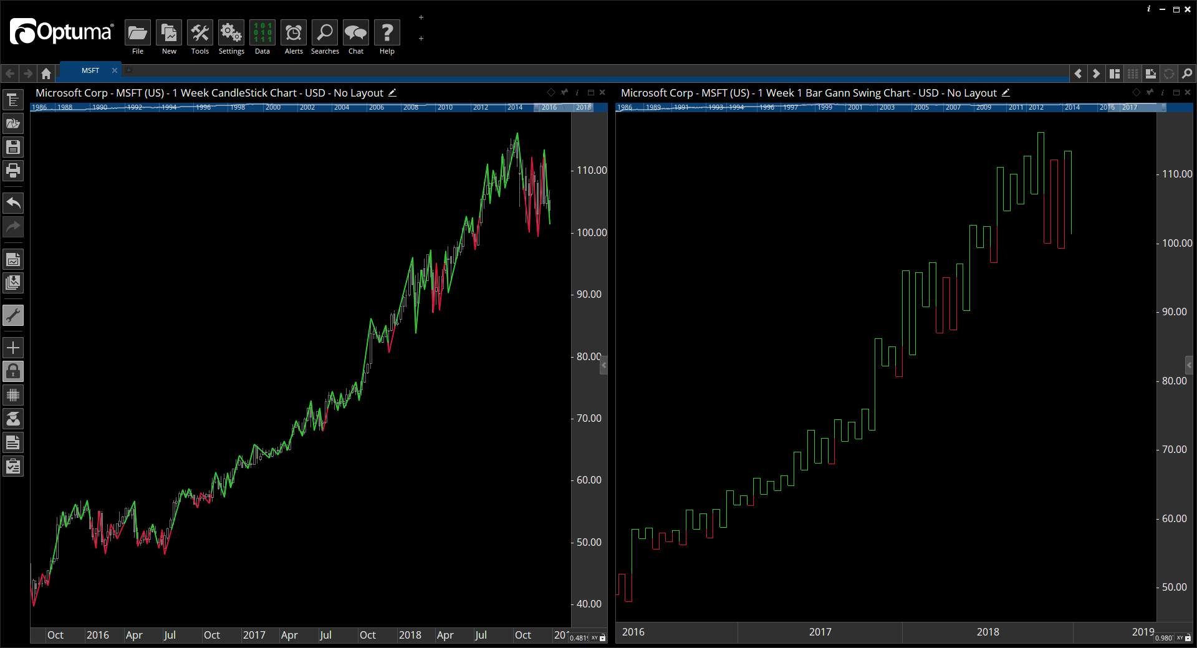Open the page layout tiles icon
Image resolution: width=1197 pixels, height=648 pixels.
[1115, 74]
